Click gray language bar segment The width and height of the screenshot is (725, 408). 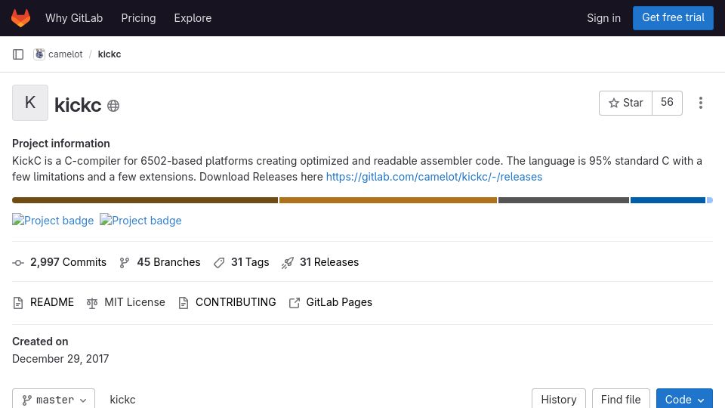tap(563, 200)
